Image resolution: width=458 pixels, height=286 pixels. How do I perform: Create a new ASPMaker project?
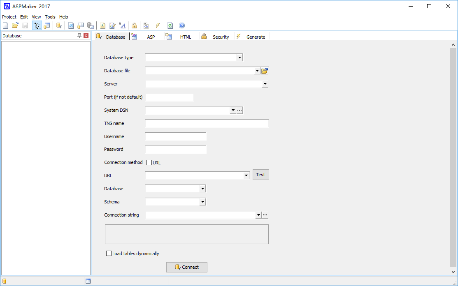pyautogui.click(x=5, y=25)
